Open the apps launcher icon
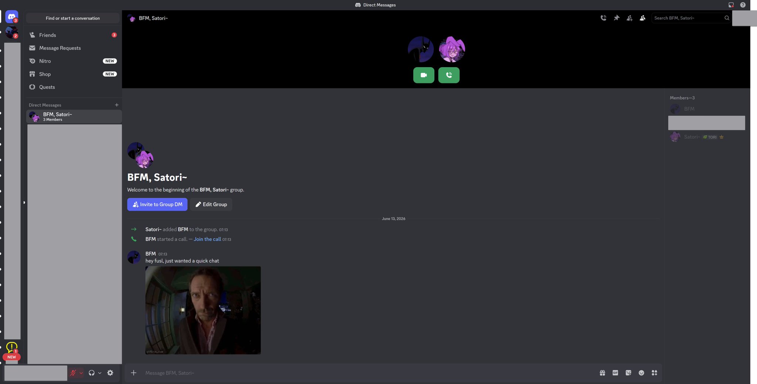 click(x=654, y=373)
